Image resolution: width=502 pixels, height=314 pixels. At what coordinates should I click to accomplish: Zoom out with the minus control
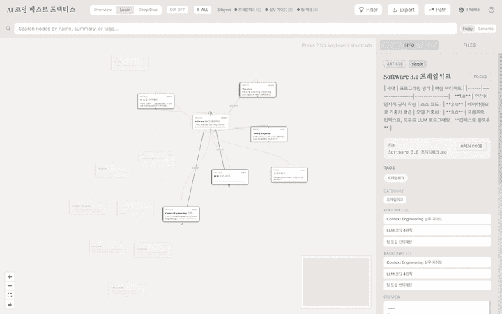pyautogui.click(x=10, y=286)
